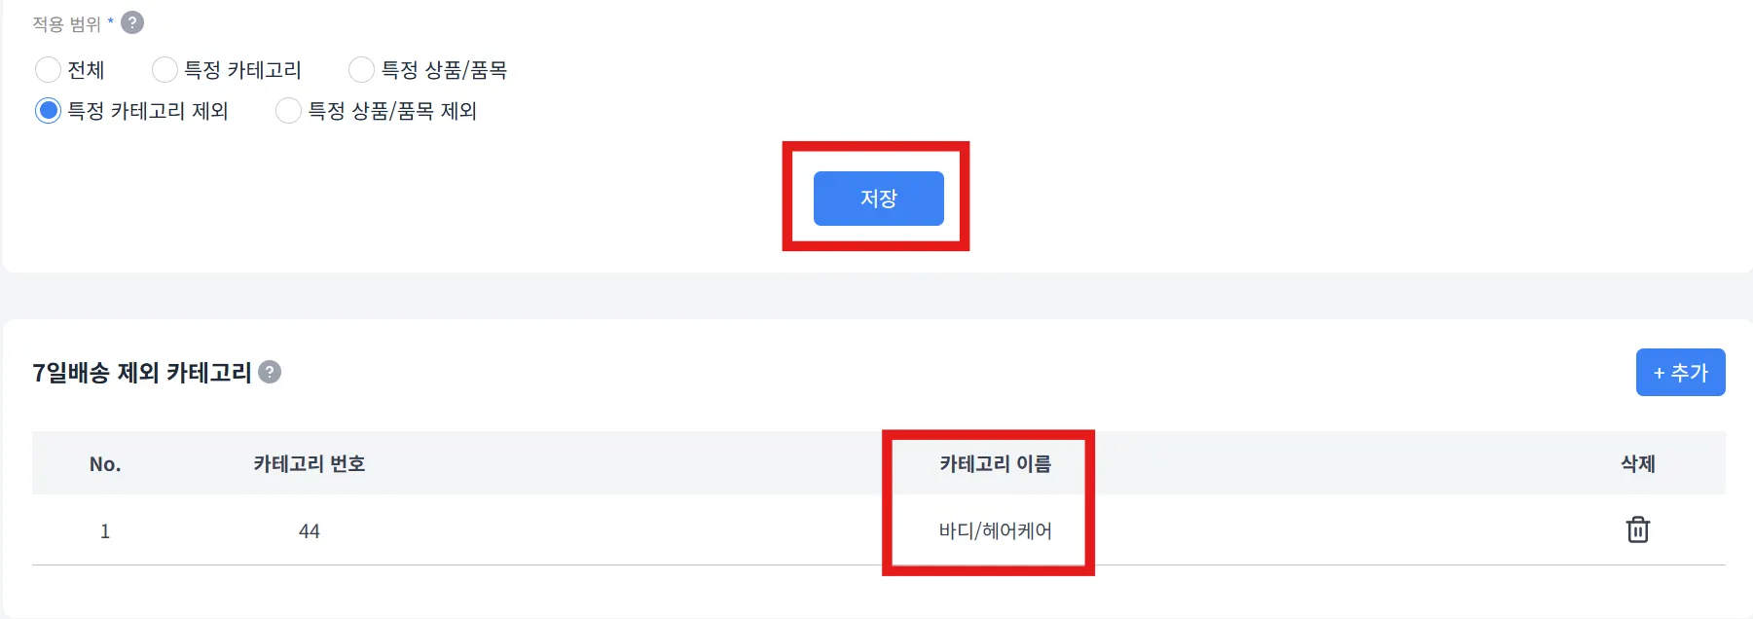Click the 카테고리 번호 column header

[309, 464]
